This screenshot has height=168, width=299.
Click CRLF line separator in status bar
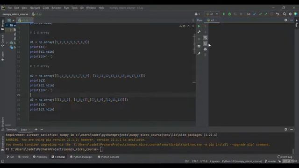coord(195,161)
